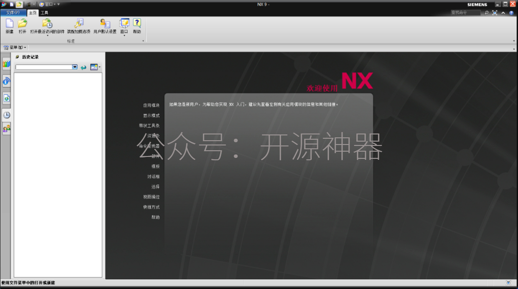Select 模板 on welcome page
This screenshot has height=289, width=518.
(155, 167)
